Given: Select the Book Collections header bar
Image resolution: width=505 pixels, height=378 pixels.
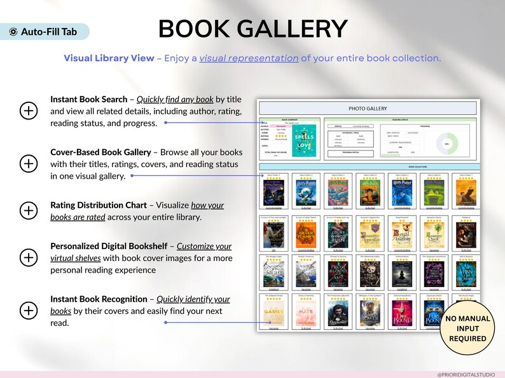Looking at the screenshot, I should [370, 166].
